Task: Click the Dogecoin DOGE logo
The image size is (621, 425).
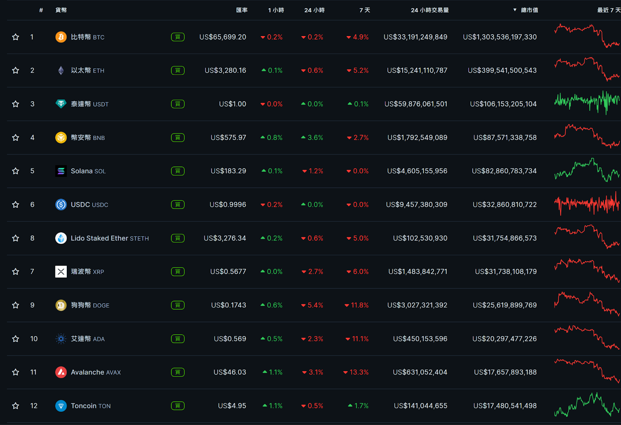Action: tap(61, 305)
